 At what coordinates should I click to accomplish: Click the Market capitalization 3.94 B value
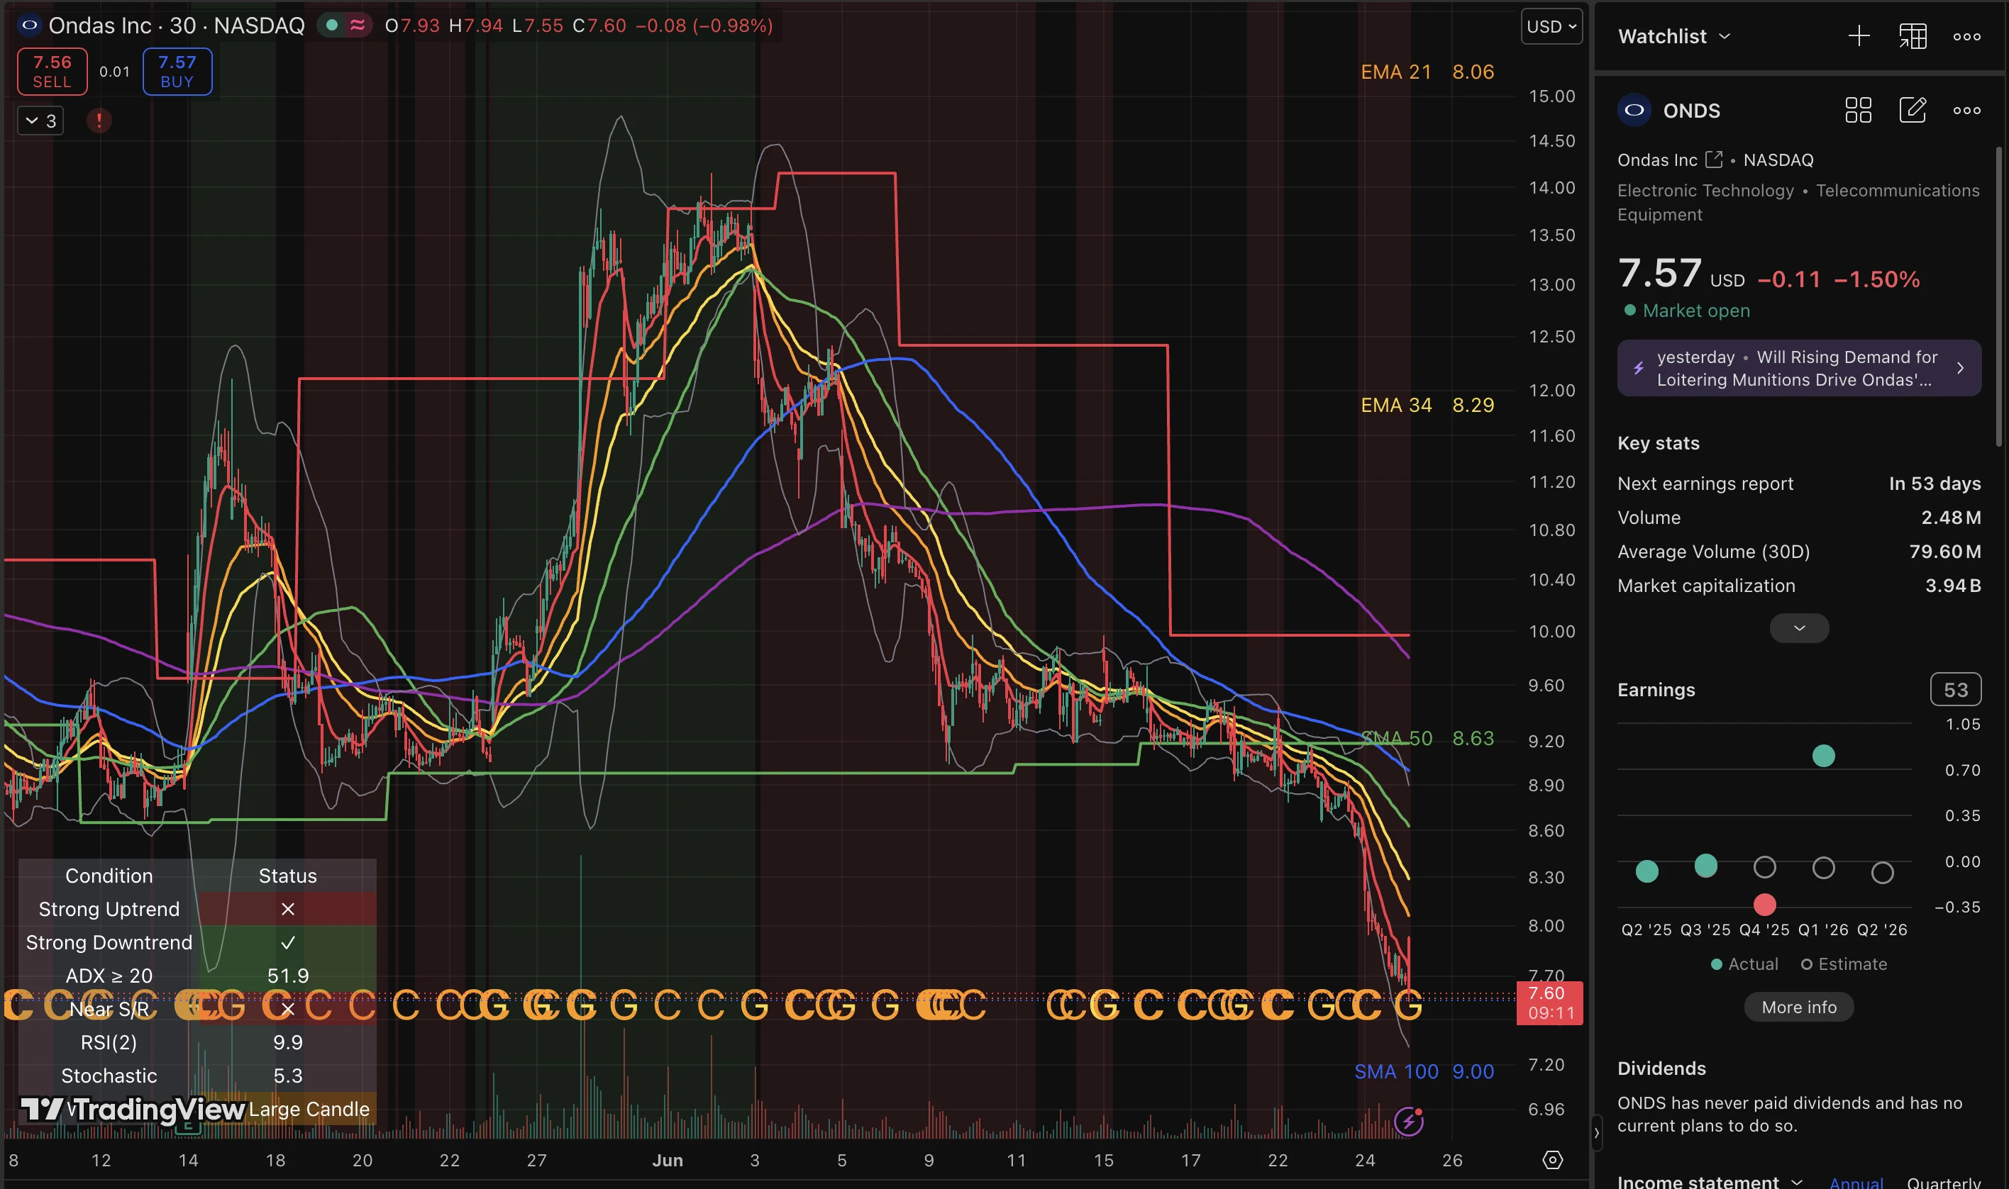tap(1952, 586)
